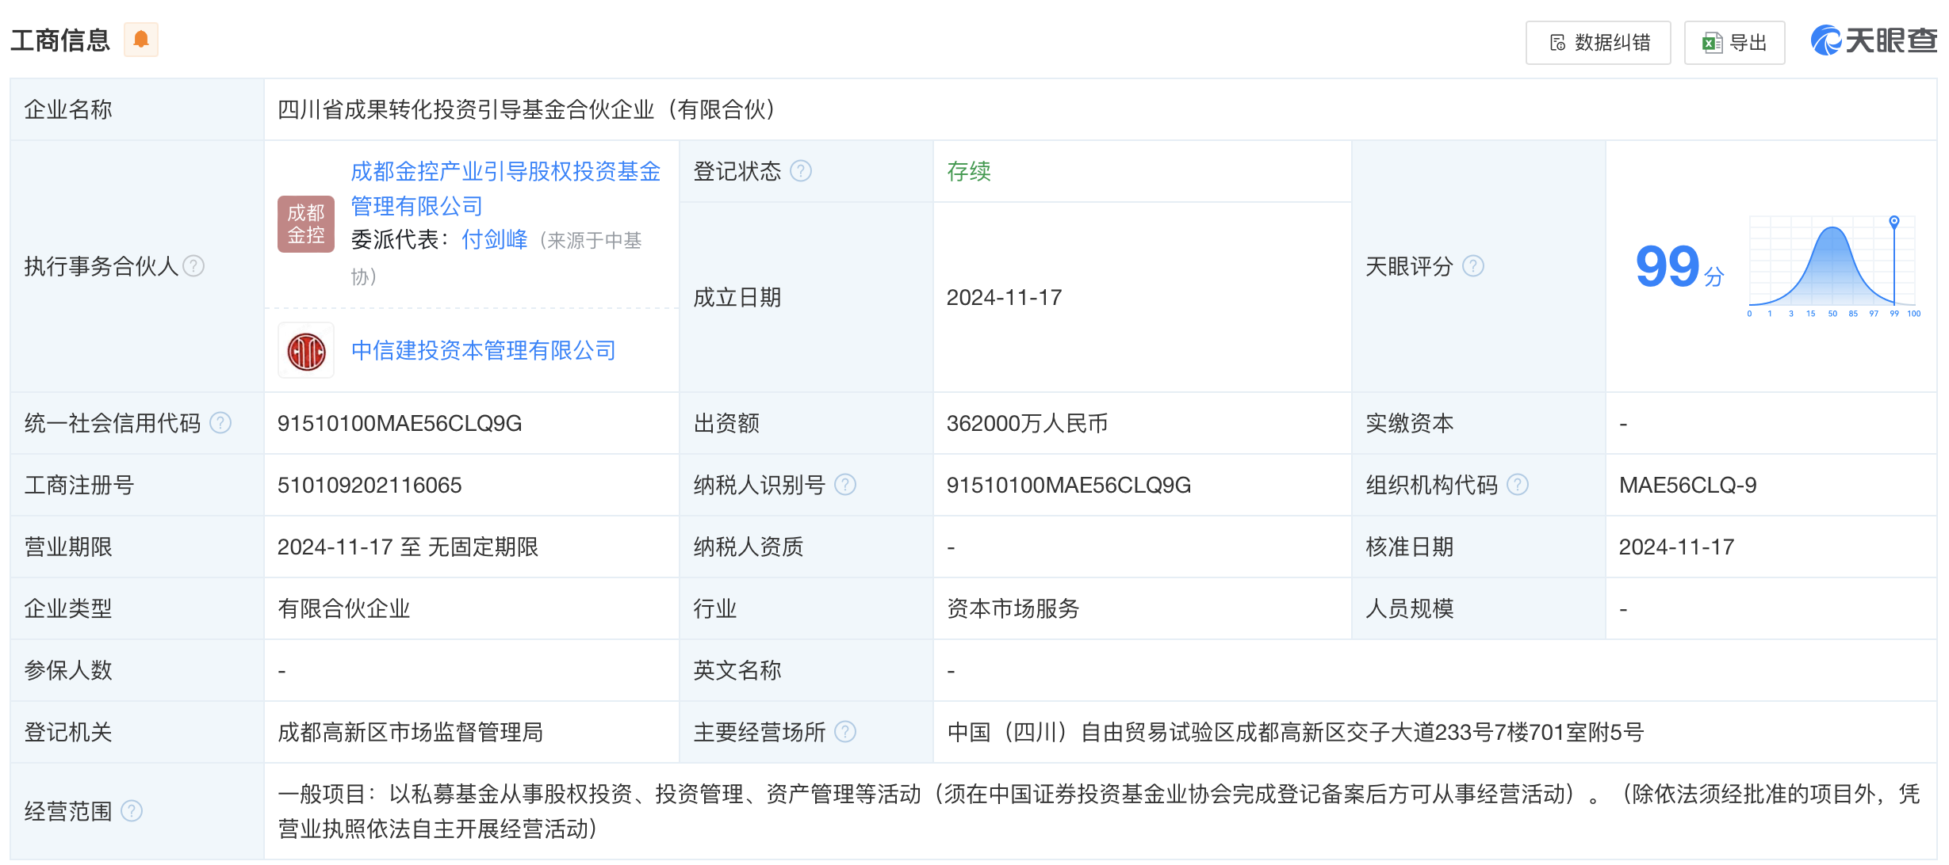Click the 存续 registration status text
This screenshot has width=1949, height=865.
pyautogui.click(x=968, y=171)
